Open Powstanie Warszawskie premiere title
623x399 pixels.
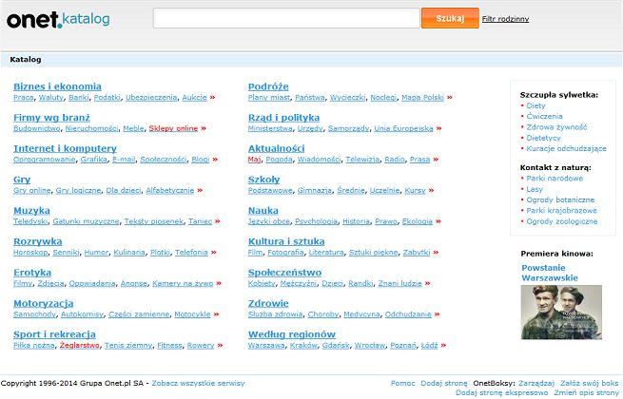pos(550,273)
